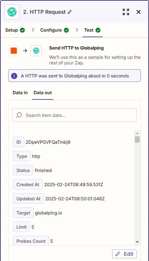Click the Edit button

[124, 254]
